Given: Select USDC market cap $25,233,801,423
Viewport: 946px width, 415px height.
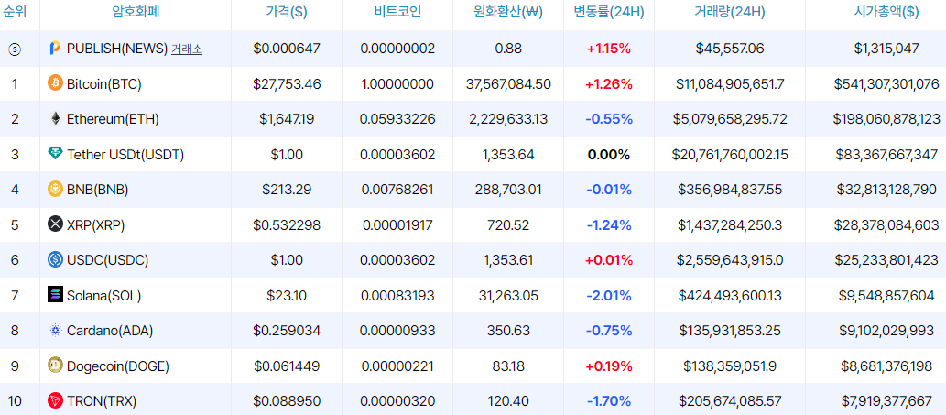Looking at the screenshot, I should 886,260.
